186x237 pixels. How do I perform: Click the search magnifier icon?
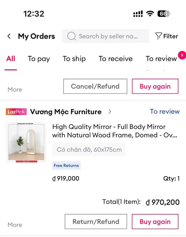pyautogui.click(x=71, y=36)
